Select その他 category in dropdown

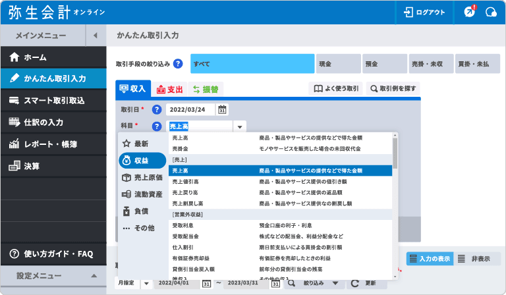point(142,228)
